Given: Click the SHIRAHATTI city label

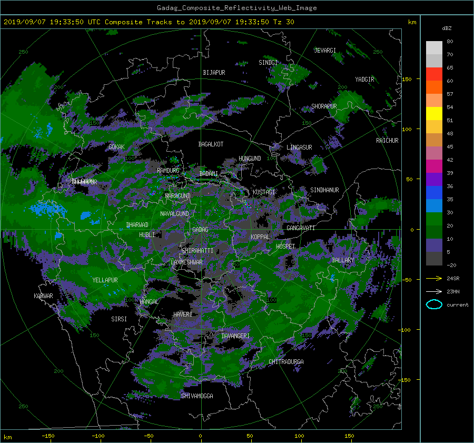Looking at the screenshot, I should coord(197,251).
